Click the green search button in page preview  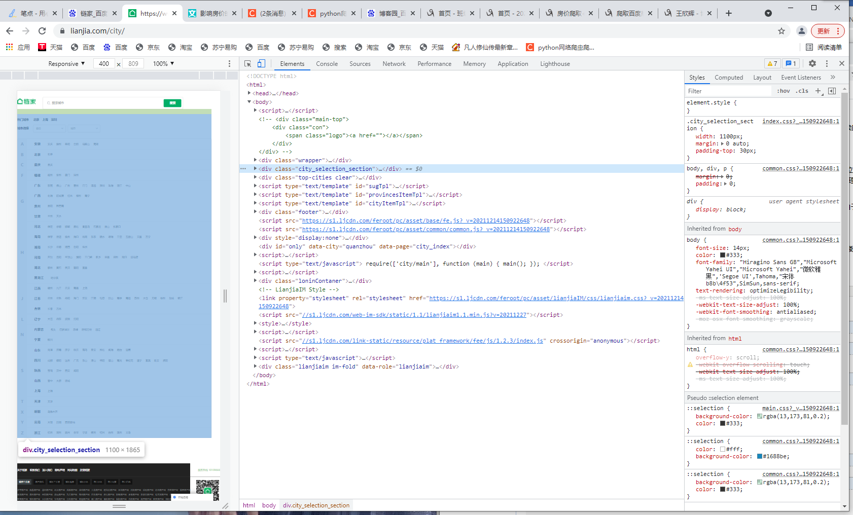(x=172, y=103)
